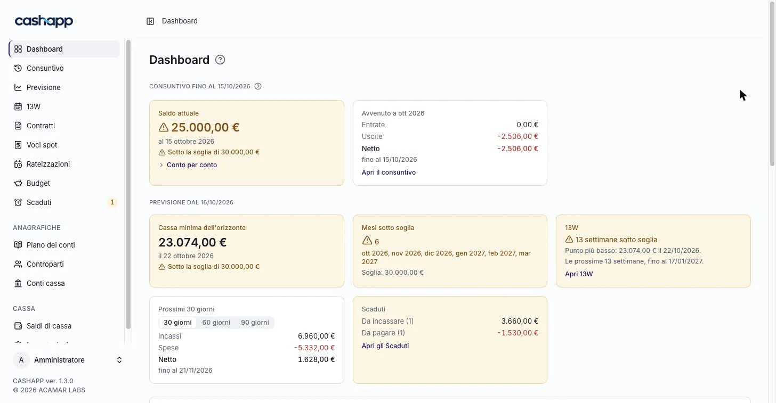Screen dimensions: 776x403
Task: Click the 25.000,00 € saldo attuale value
Action: tap(205, 127)
